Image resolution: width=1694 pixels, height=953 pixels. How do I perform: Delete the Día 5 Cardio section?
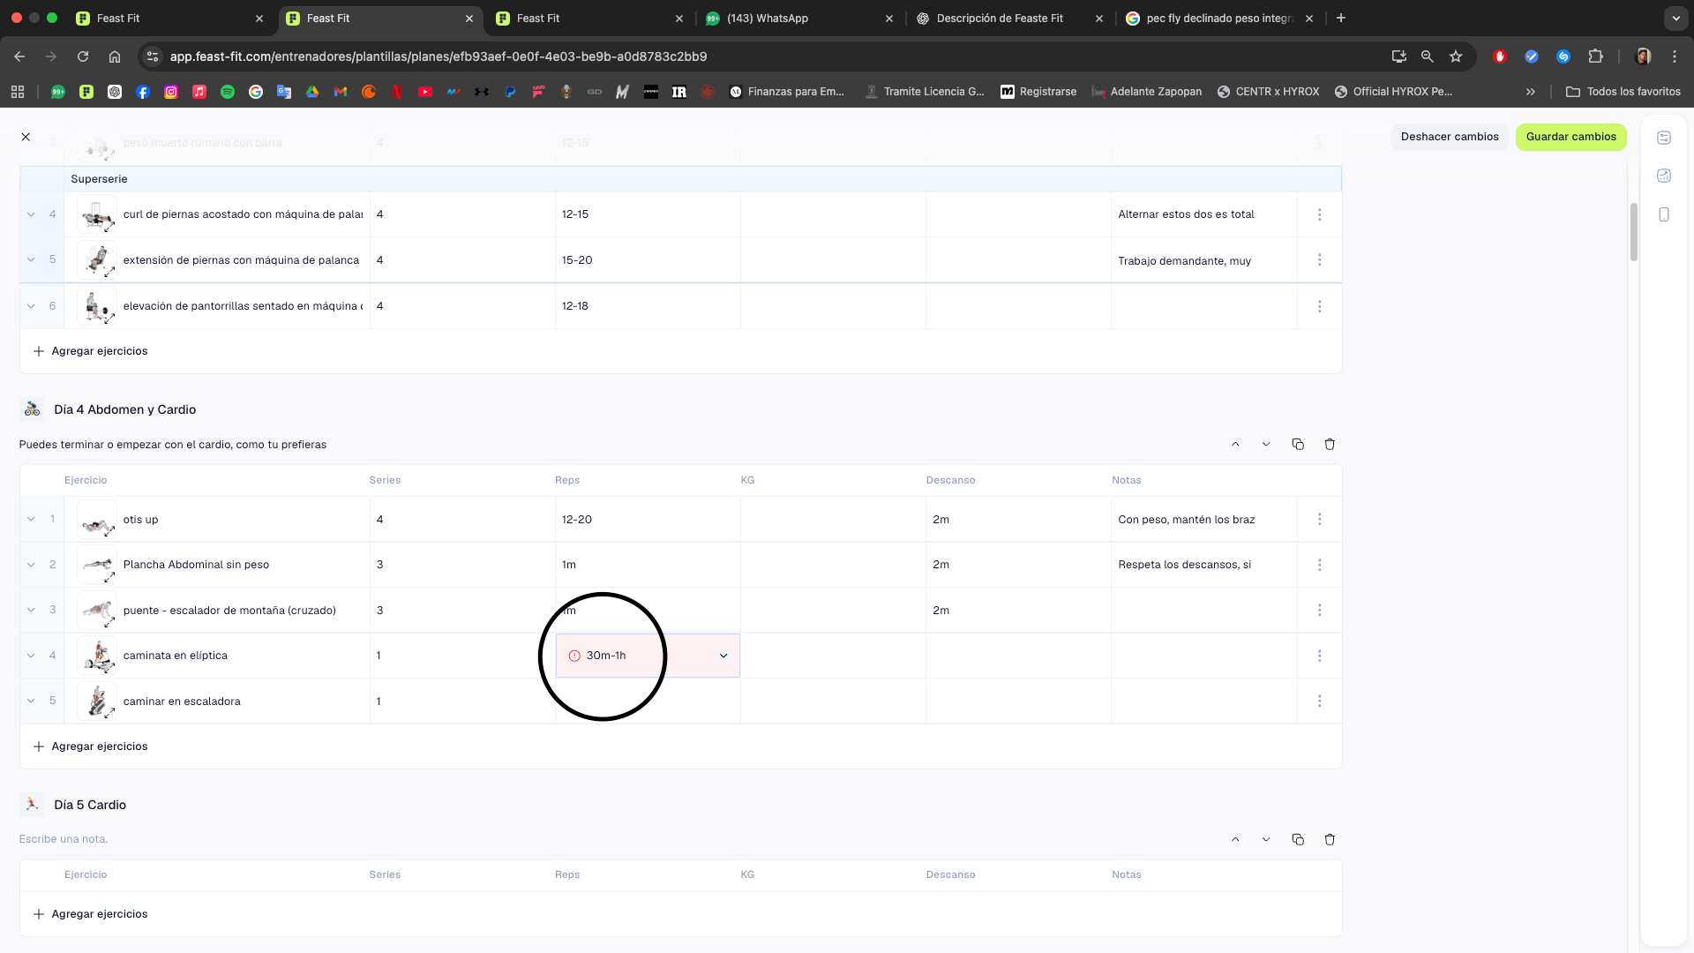(1330, 840)
